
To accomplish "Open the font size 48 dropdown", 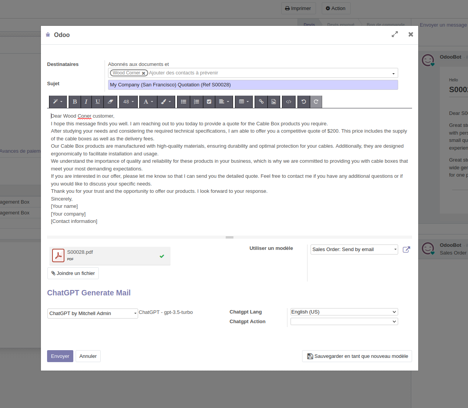I will click(x=128, y=102).
